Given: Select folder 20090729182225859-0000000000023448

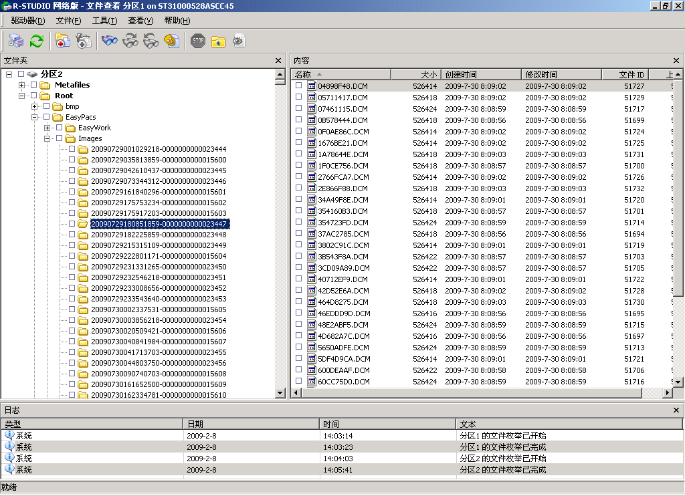Looking at the screenshot, I should 159,235.
